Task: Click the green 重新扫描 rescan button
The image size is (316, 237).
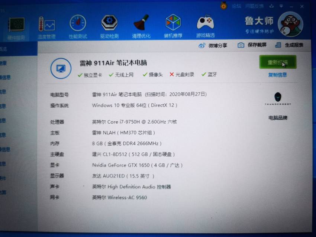Action: click(x=278, y=62)
